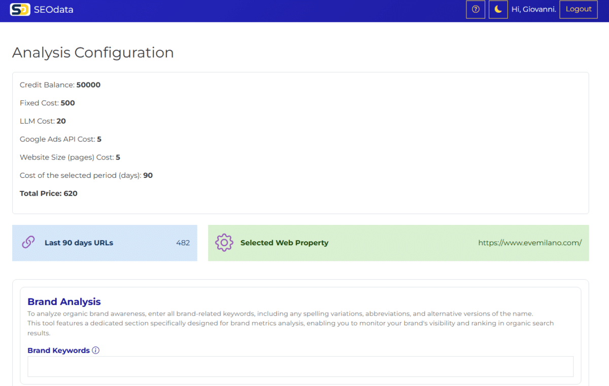The image size is (609, 386).
Task: Click the Logout button
Action: (x=579, y=9)
